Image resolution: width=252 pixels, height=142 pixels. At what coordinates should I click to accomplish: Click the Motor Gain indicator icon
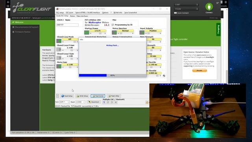pyautogui.click(x=59, y=66)
